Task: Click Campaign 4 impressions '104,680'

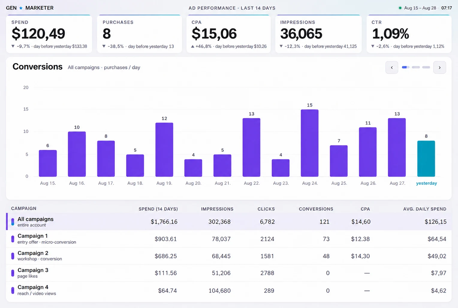Action: [x=220, y=290]
